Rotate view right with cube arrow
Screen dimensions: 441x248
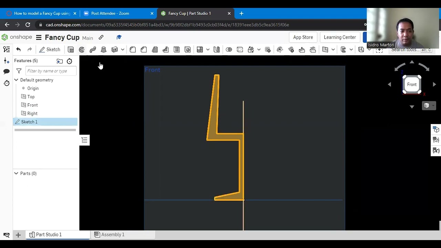click(434, 84)
